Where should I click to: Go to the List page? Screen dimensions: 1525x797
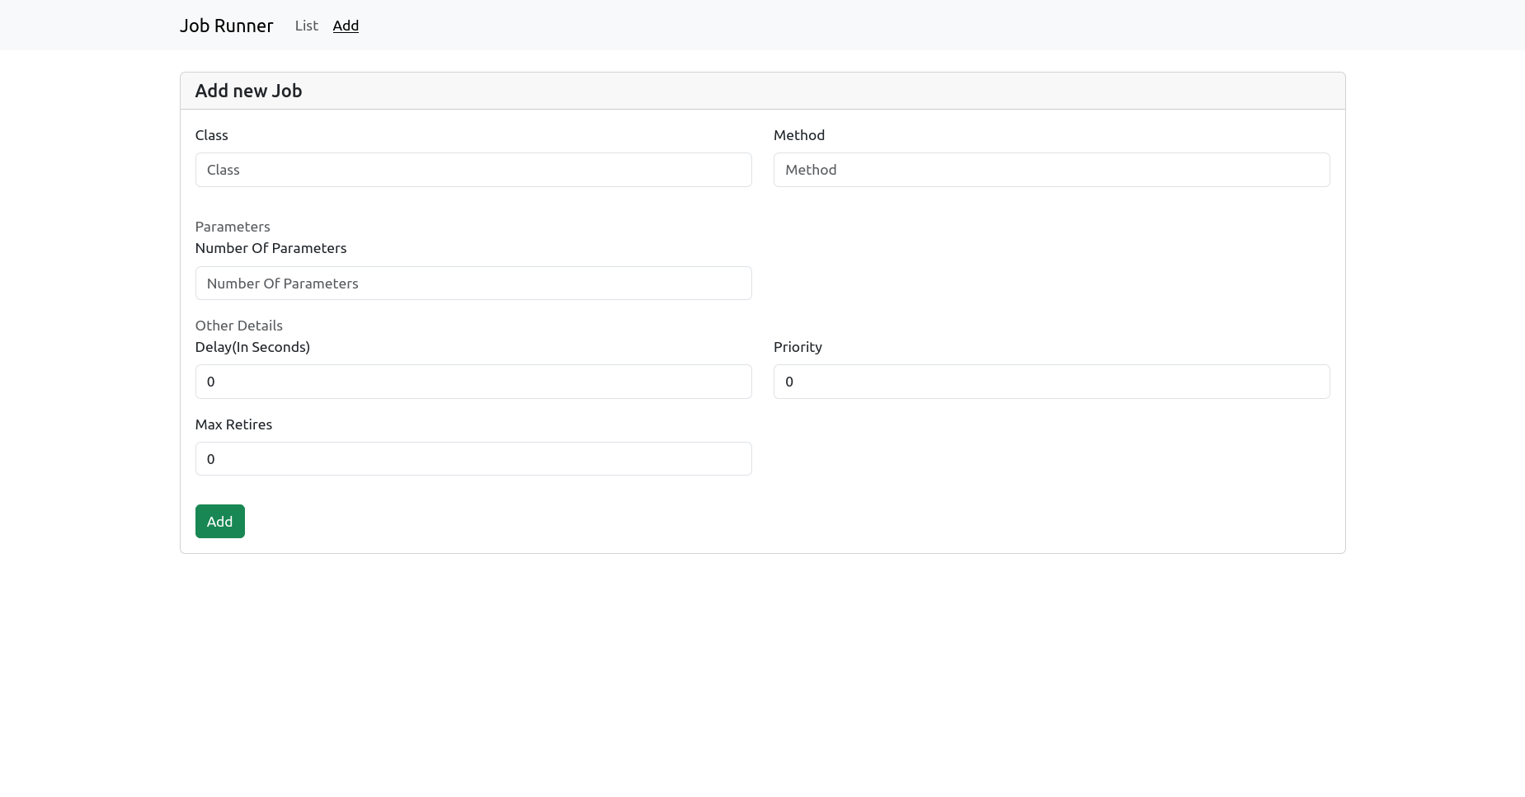[306, 26]
